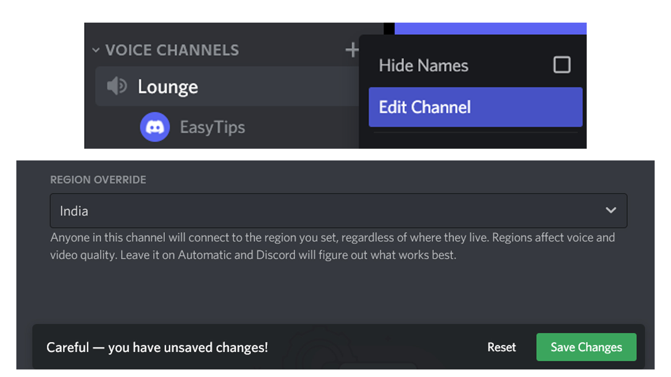The height and width of the screenshot is (377, 671).
Task: Select the Hide Names menu label
Action: (423, 66)
